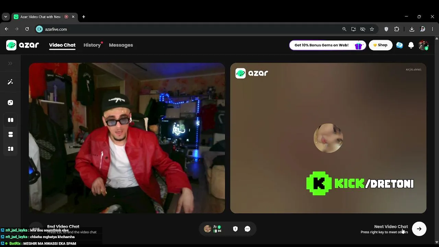Image resolution: width=439 pixels, height=247 pixels.
Task: Click the crossed-out eye icon in the address bar
Action: [x=363, y=29]
